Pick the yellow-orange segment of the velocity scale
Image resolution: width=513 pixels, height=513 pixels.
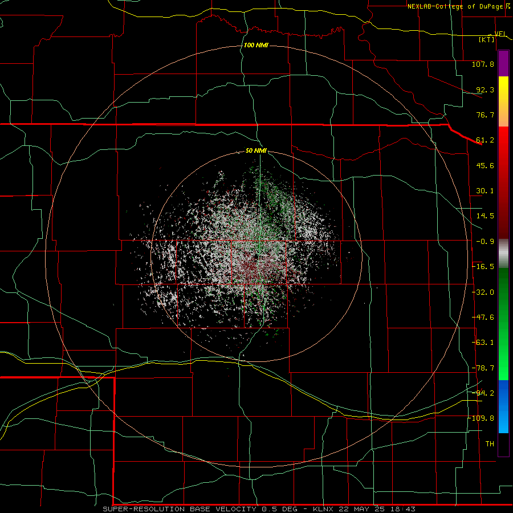(503, 101)
